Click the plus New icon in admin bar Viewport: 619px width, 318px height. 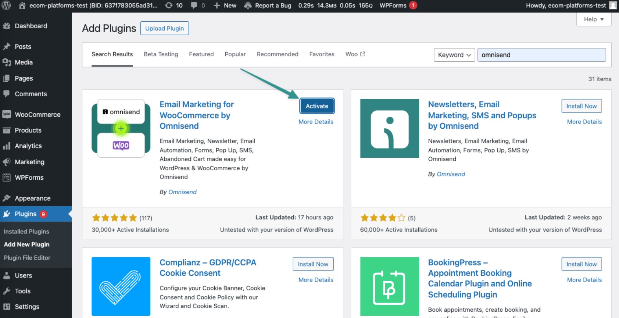[x=217, y=6]
